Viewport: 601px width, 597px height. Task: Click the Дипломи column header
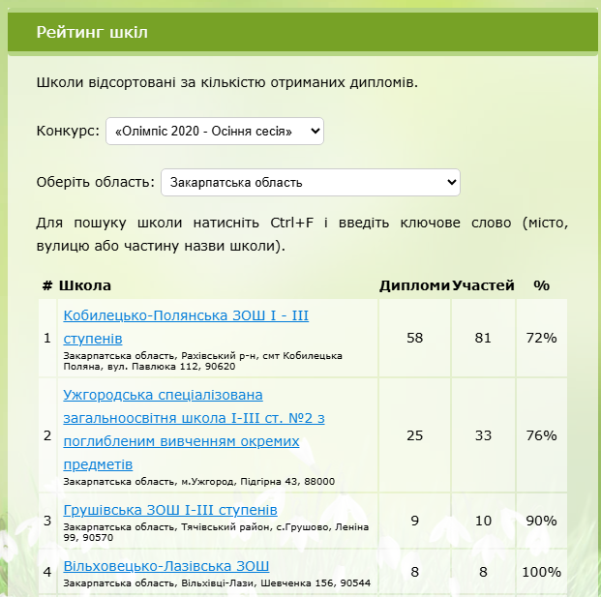tap(414, 285)
